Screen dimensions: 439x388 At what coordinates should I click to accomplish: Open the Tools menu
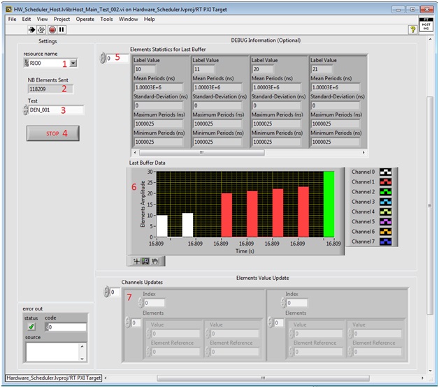click(106, 19)
